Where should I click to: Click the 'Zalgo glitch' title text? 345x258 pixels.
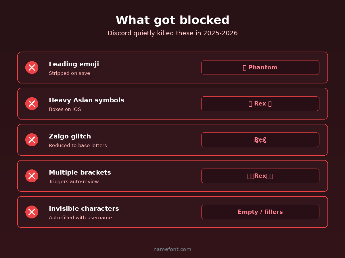[70, 136]
